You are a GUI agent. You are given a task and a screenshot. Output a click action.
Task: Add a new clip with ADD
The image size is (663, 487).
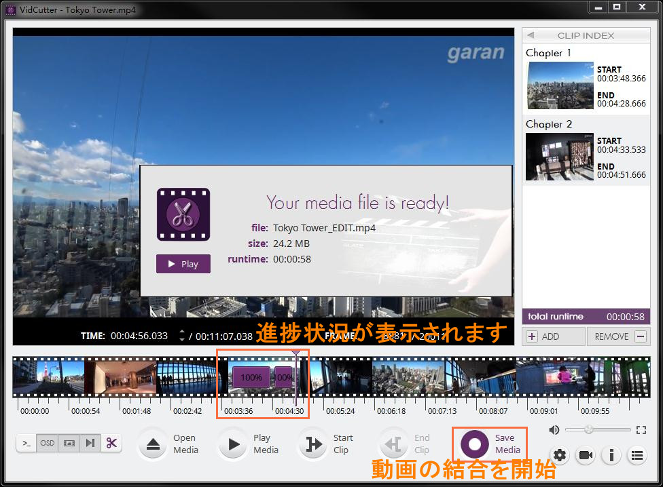click(554, 336)
